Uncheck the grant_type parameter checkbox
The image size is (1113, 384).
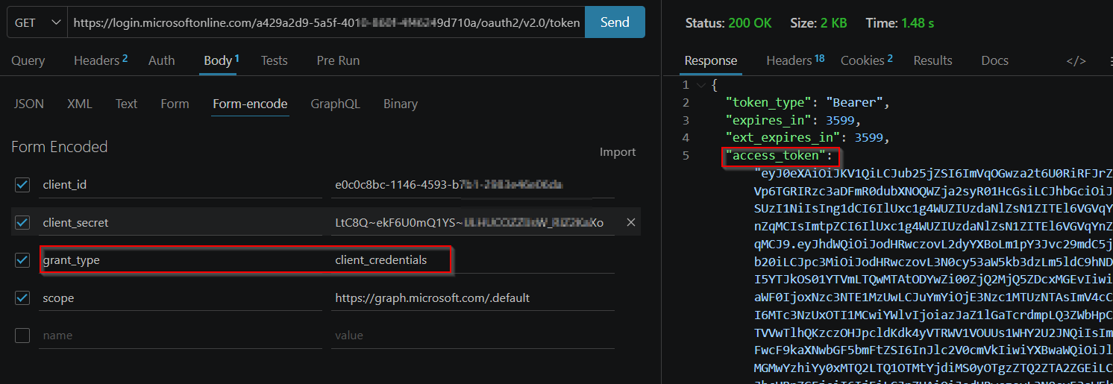click(x=22, y=259)
